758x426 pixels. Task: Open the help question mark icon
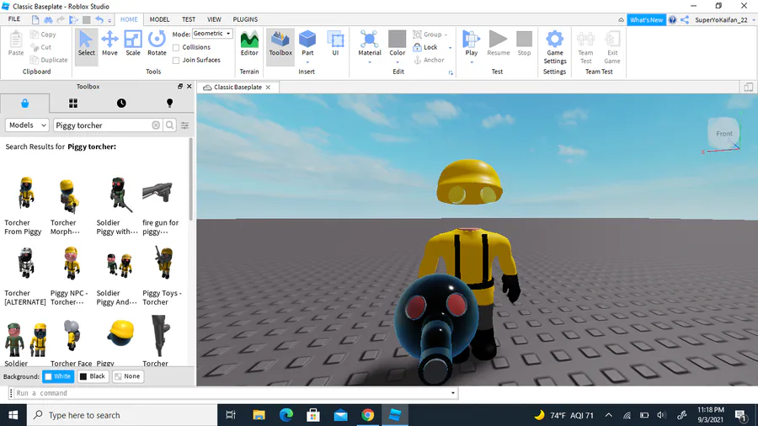pos(672,20)
